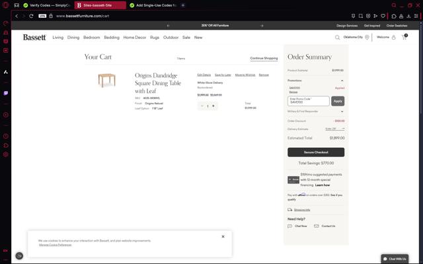Reload the page with refresh icon
The width and height of the screenshot is (423, 264).
point(31,16)
